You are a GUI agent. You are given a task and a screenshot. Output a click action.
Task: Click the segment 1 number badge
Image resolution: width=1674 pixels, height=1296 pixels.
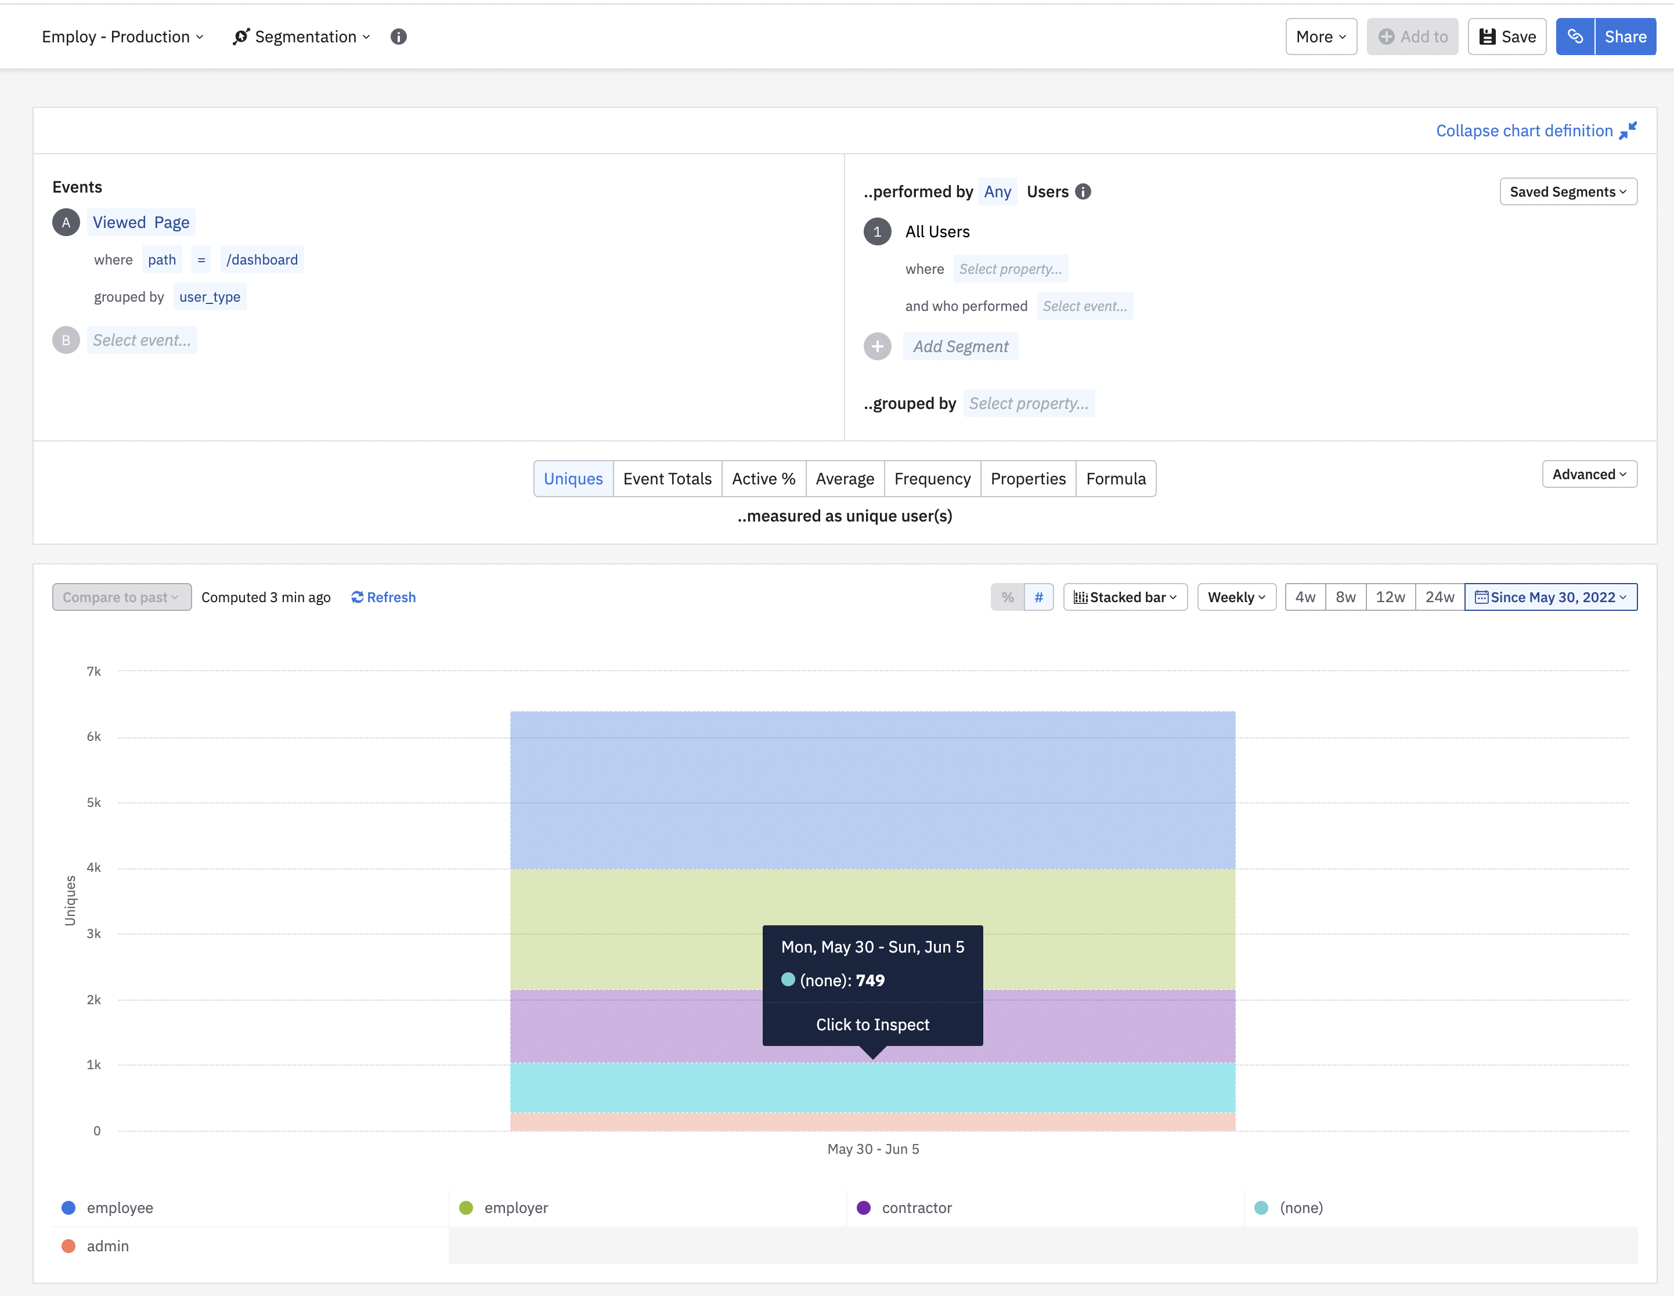click(878, 231)
